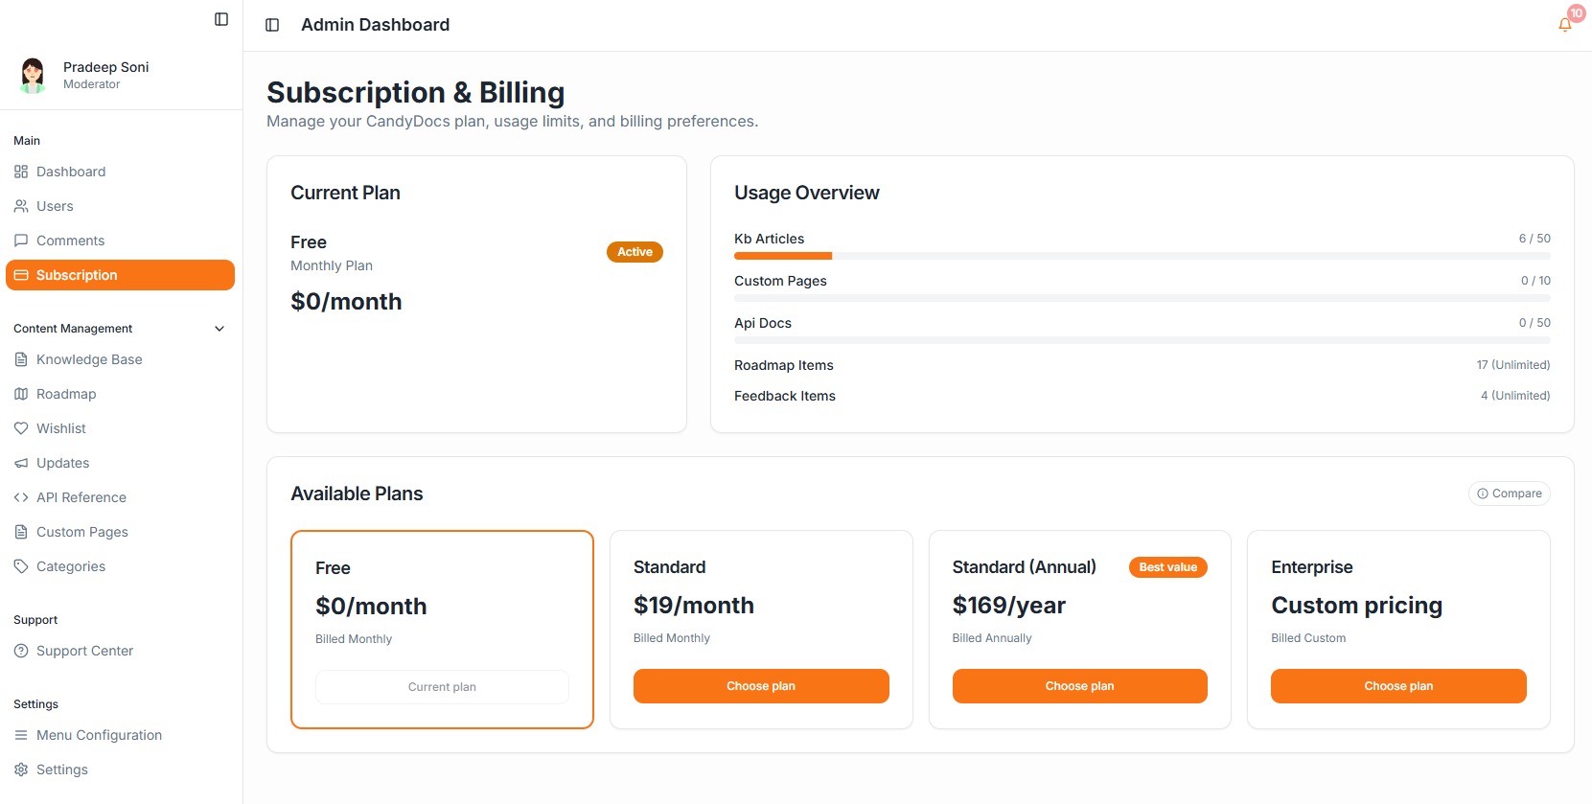Choose the Standard monthly plan
This screenshot has width=1592, height=804.
pos(761,686)
